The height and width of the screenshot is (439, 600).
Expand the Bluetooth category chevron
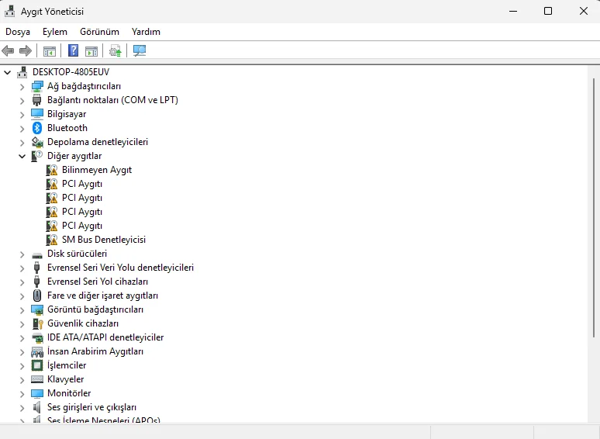point(22,129)
